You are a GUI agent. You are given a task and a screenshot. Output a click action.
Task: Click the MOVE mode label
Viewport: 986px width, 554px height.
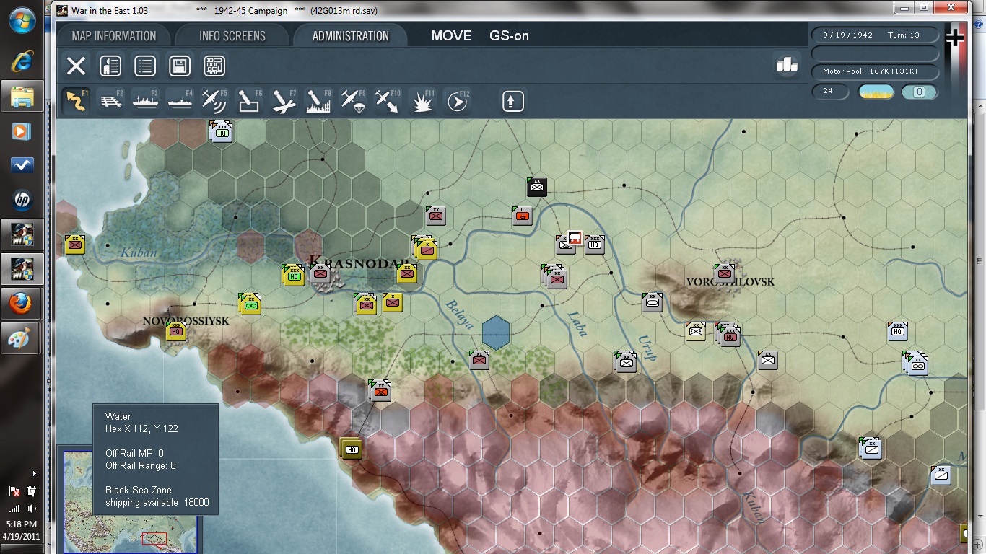click(451, 36)
